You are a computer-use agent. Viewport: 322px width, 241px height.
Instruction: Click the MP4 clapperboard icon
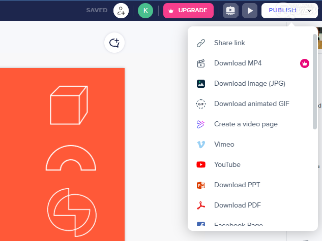201,63
